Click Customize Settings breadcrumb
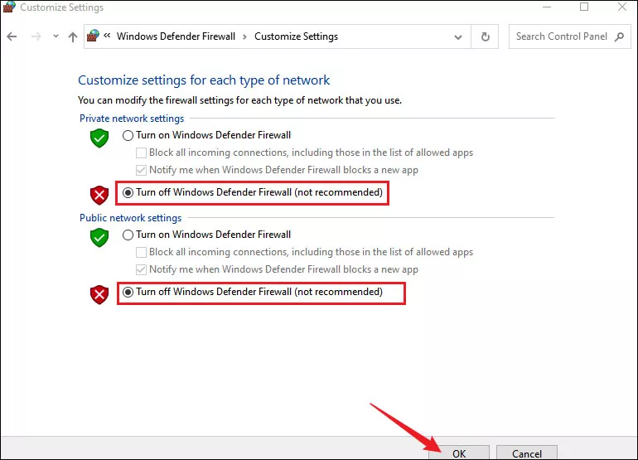 (297, 36)
